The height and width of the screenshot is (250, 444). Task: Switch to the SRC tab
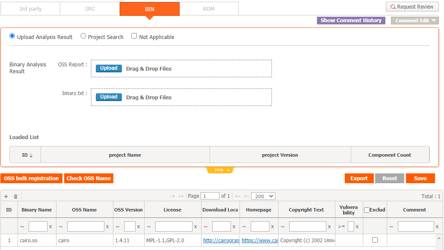tap(90, 9)
